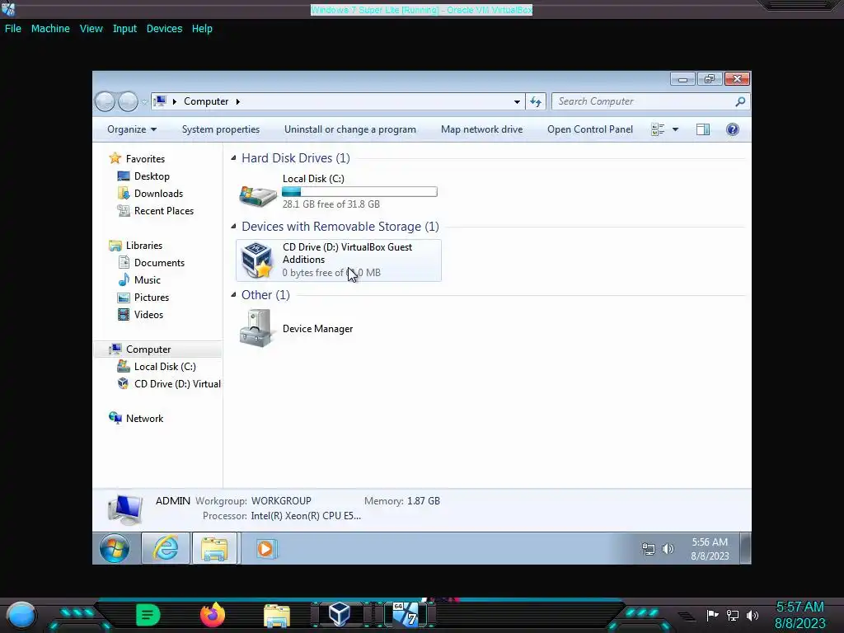Click the Local Disk C: capacity bar

click(359, 191)
